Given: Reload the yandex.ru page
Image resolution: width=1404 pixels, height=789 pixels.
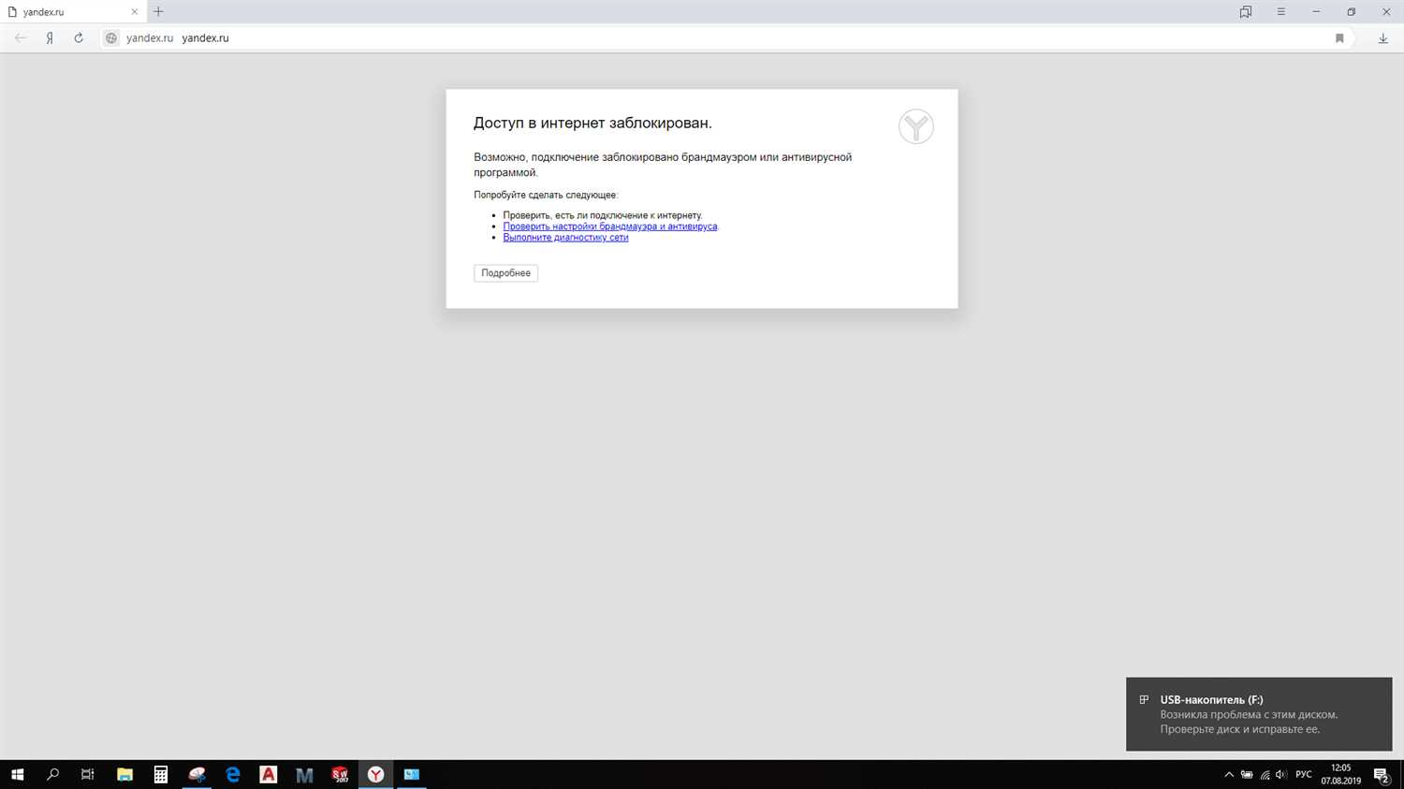Looking at the screenshot, I should (x=79, y=38).
